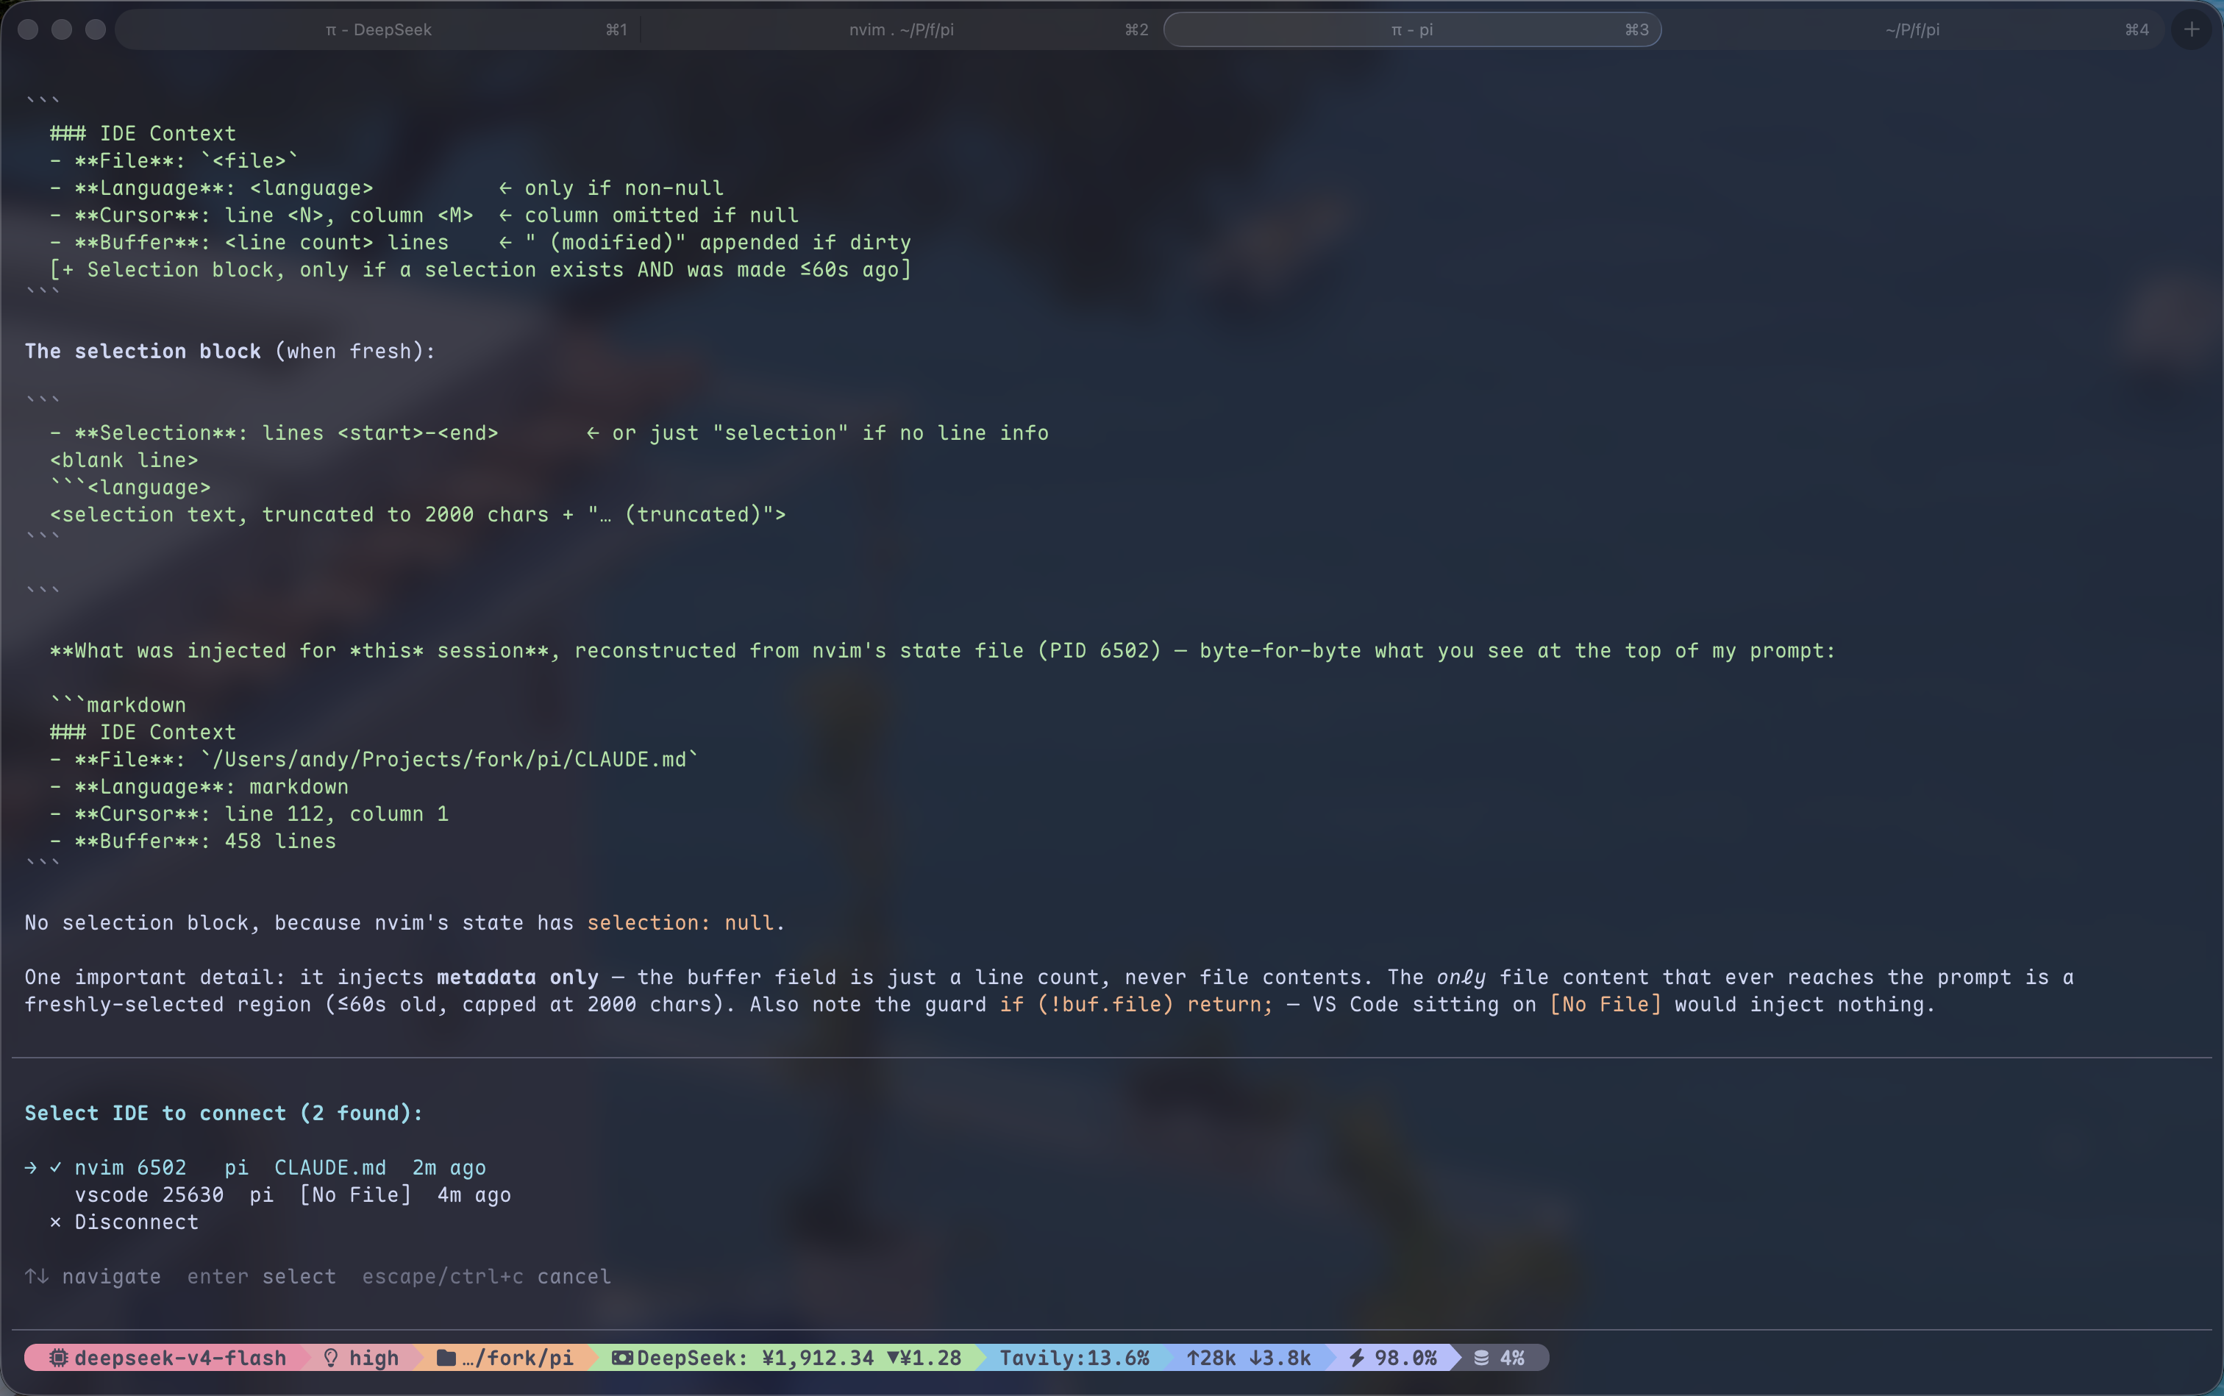Select the vscode 25630 IDE entry
This screenshot has width=2224, height=1396.
(x=293, y=1194)
